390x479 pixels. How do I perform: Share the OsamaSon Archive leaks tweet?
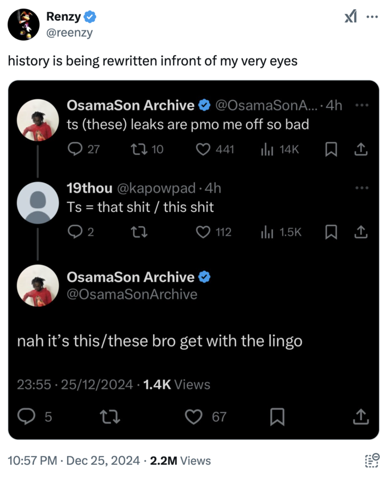pyautogui.click(x=359, y=149)
